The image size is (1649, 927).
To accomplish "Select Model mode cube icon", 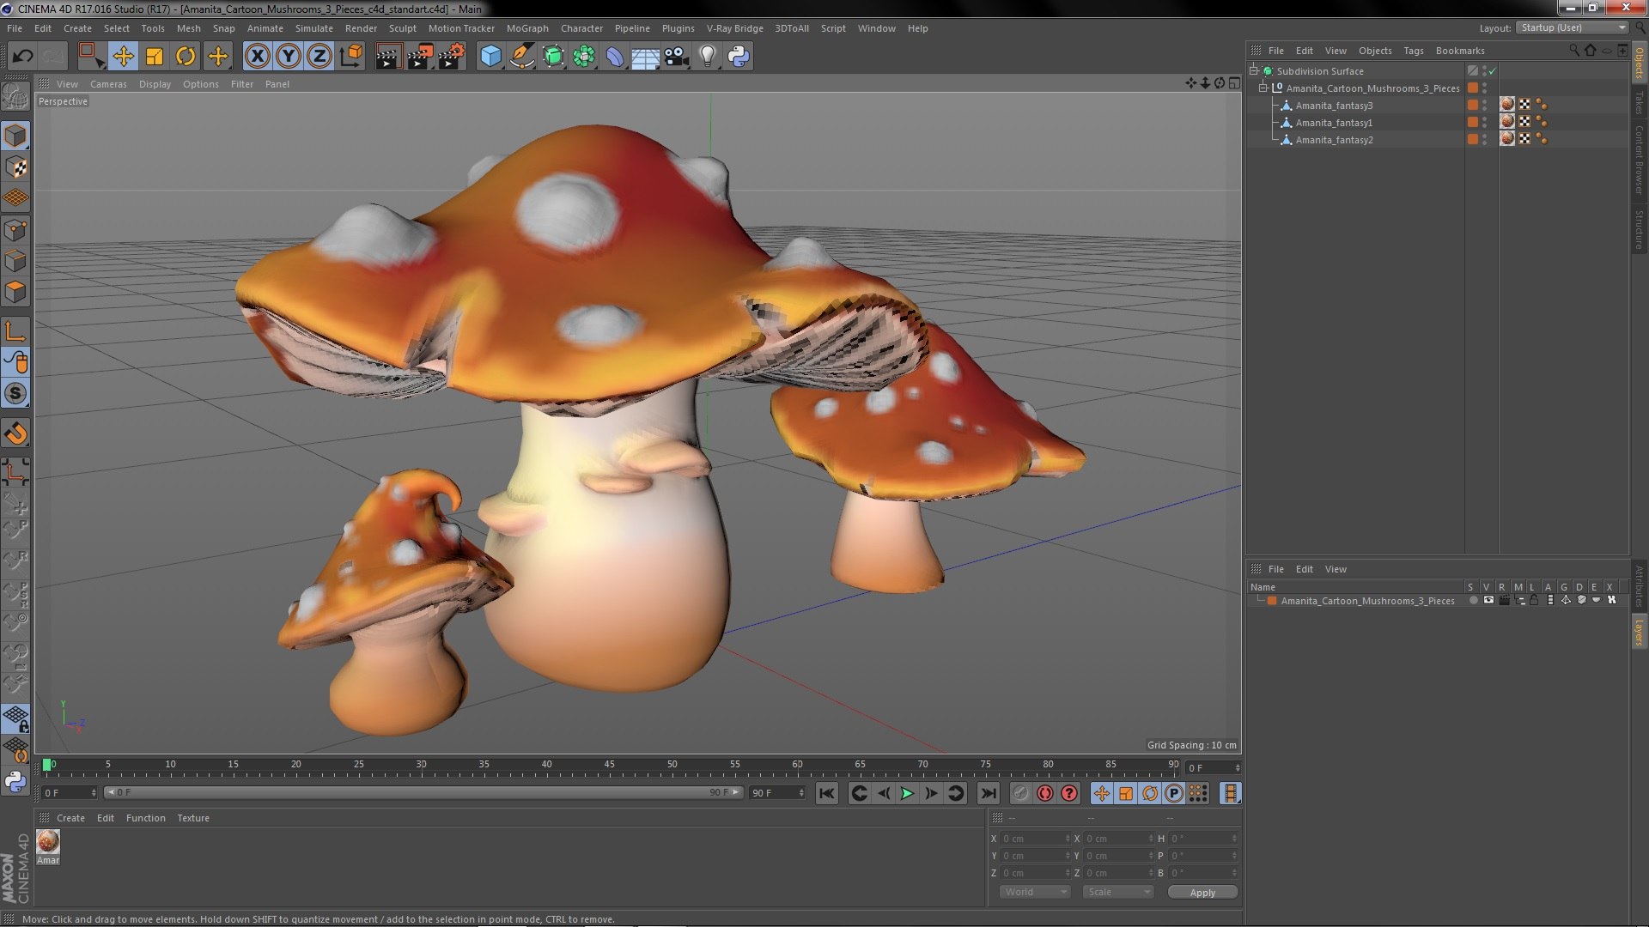I will point(15,136).
